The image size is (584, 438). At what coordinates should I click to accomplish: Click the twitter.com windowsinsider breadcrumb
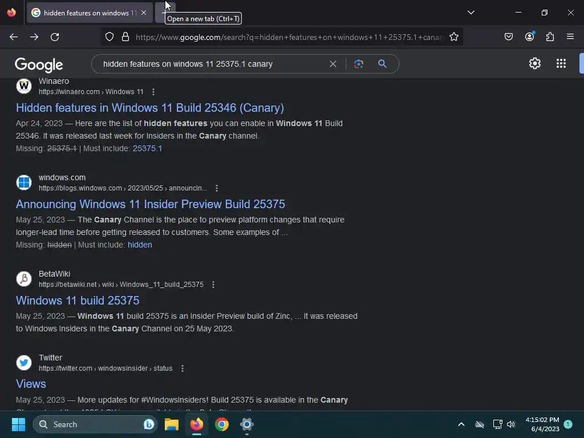tap(106, 369)
